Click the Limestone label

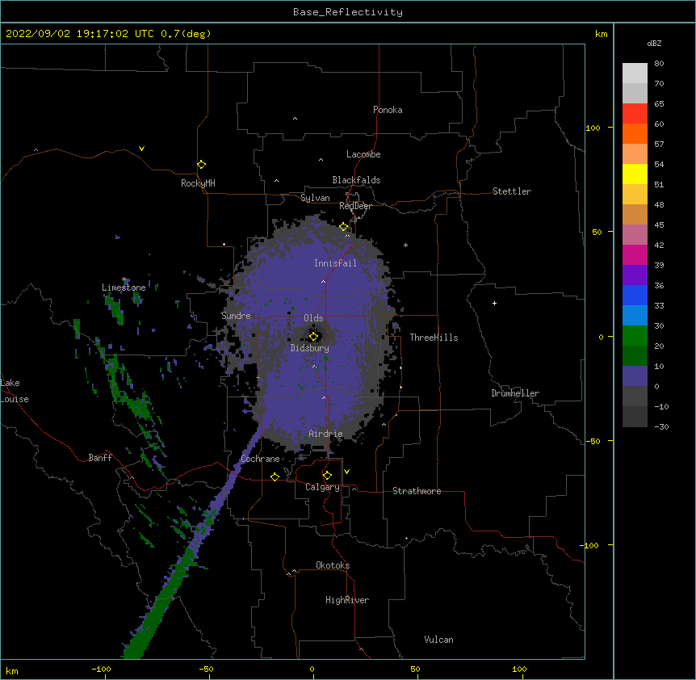(x=124, y=288)
